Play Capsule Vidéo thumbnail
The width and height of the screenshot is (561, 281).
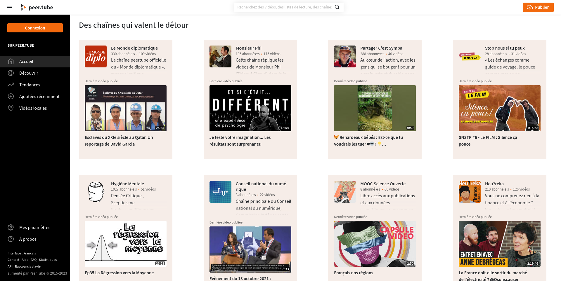pos(375,244)
